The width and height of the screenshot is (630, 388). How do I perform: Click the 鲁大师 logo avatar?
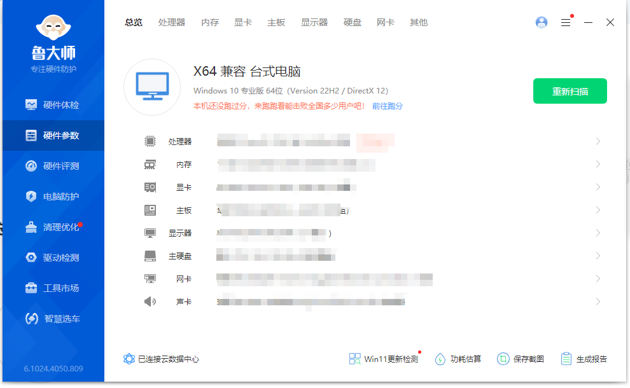click(53, 27)
